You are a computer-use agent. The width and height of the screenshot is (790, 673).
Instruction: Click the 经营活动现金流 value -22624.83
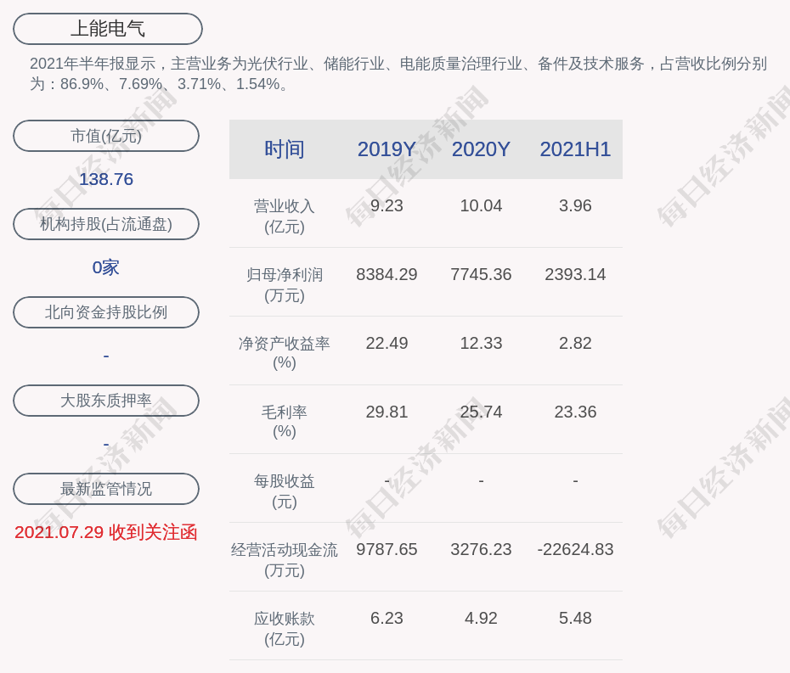pos(575,549)
